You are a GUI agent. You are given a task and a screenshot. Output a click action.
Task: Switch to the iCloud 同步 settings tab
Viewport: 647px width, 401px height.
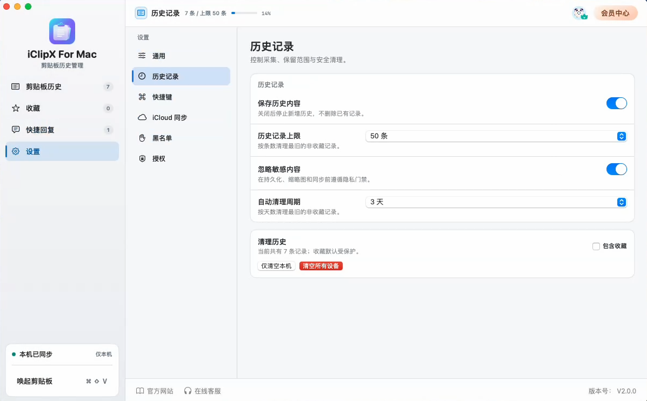(x=181, y=118)
